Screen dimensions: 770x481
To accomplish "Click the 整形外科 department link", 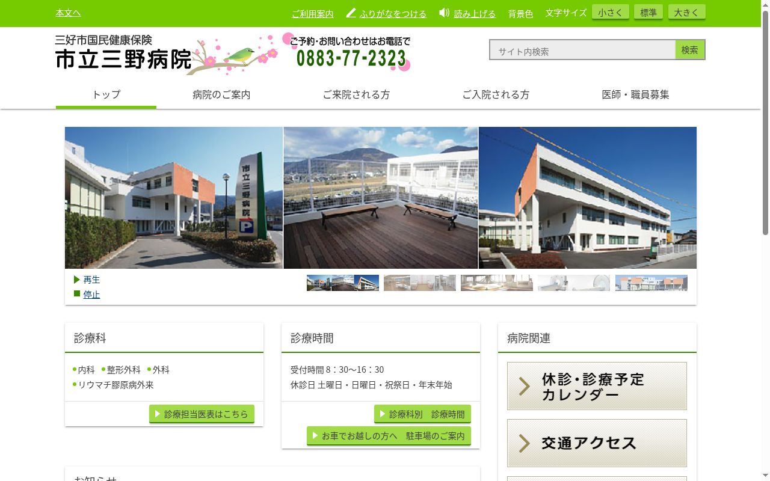I will pyautogui.click(x=124, y=370).
